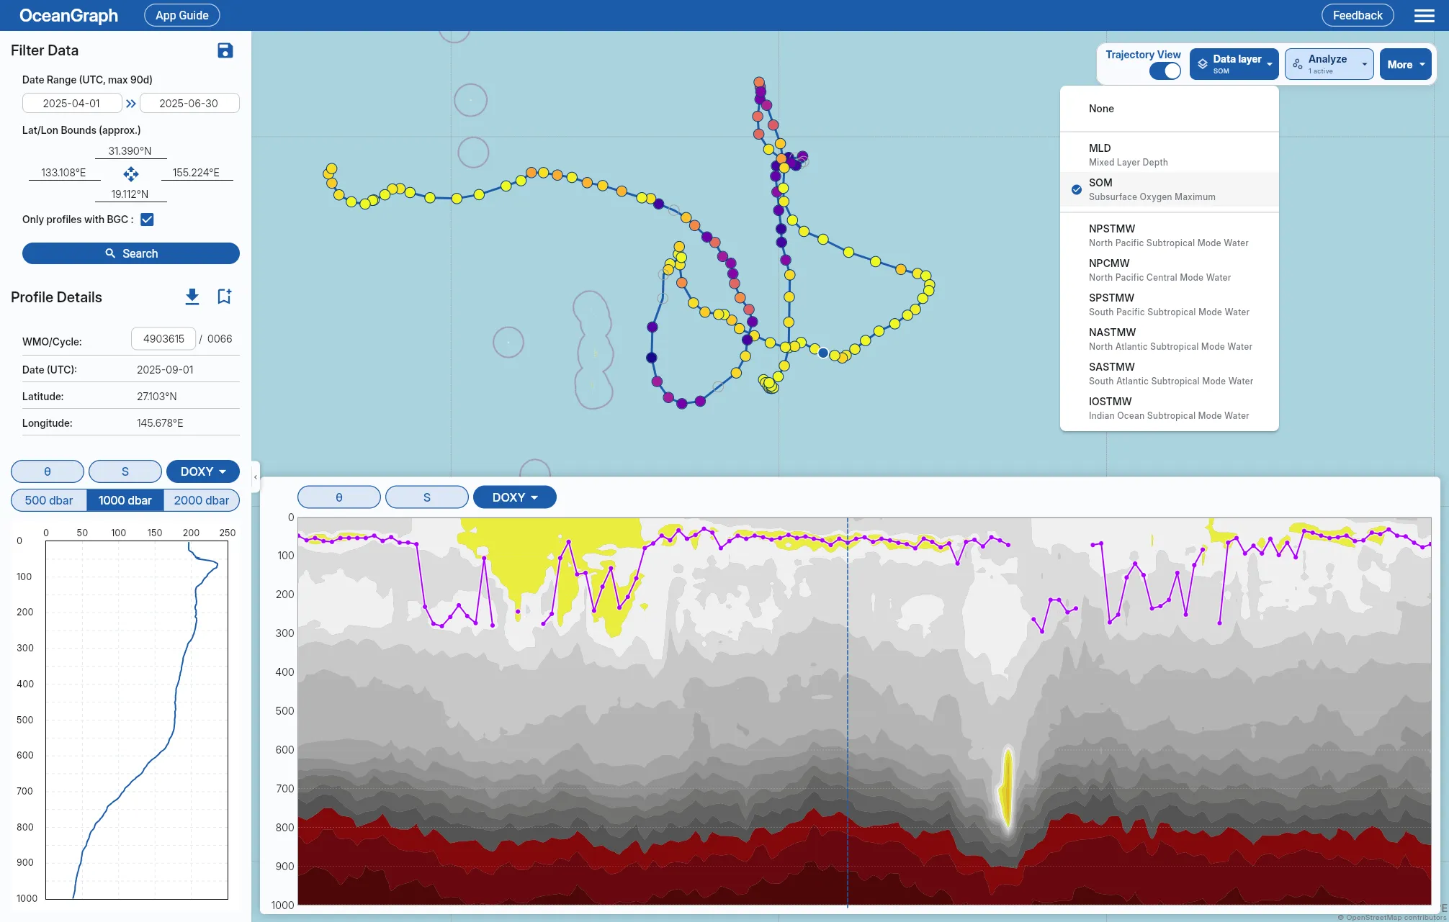Click the WMO number input field
The height and width of the screenshot is (922, 1449).
point(163,338)
